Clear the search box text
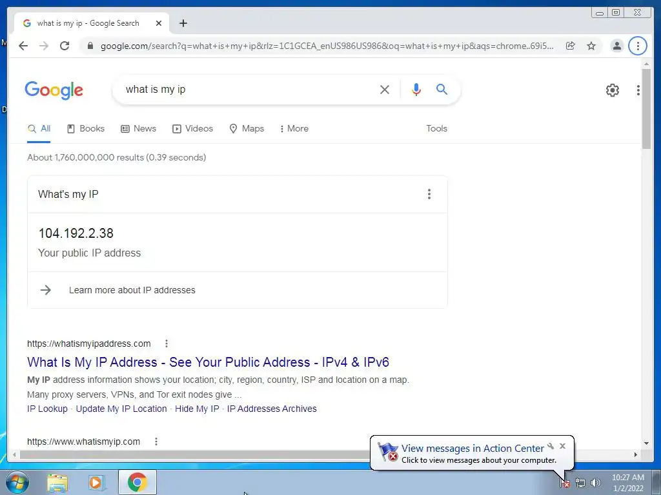661x495 pixels. click(x=385, y=89)
